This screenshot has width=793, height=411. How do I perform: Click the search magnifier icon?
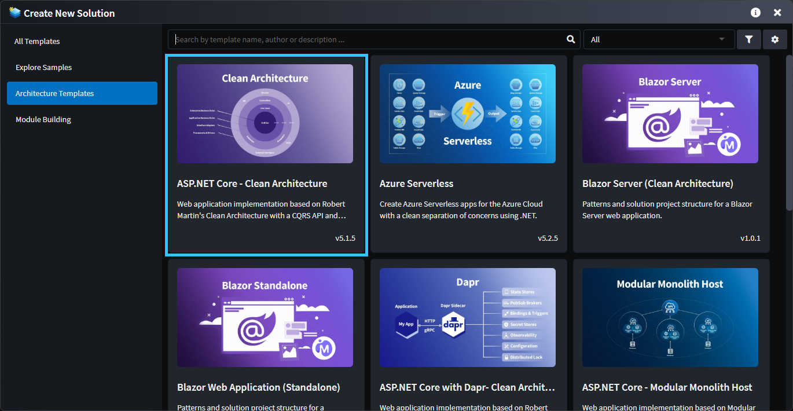(571, 39)
